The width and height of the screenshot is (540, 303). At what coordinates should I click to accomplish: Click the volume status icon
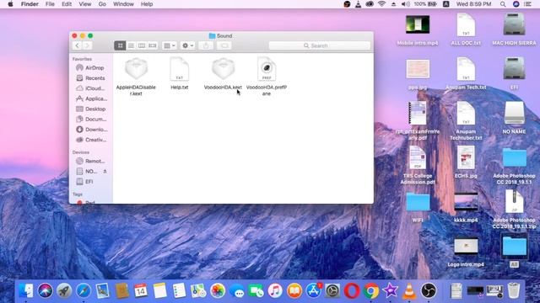click(x=405, y=4)
